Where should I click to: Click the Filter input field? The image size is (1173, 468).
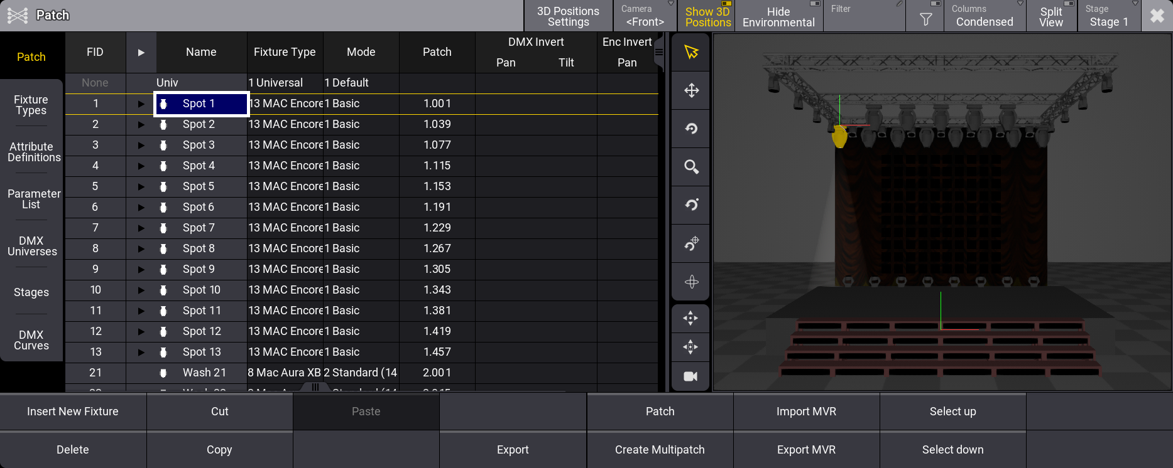[864, 16]
